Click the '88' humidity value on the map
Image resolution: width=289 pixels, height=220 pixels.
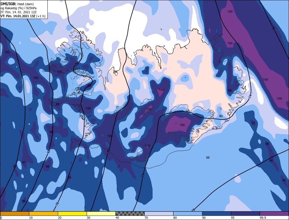click(x=208, y=158)
